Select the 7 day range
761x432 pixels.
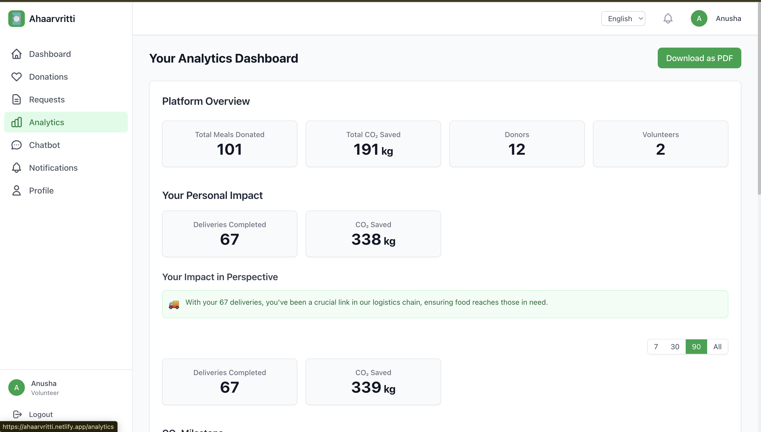656,347
